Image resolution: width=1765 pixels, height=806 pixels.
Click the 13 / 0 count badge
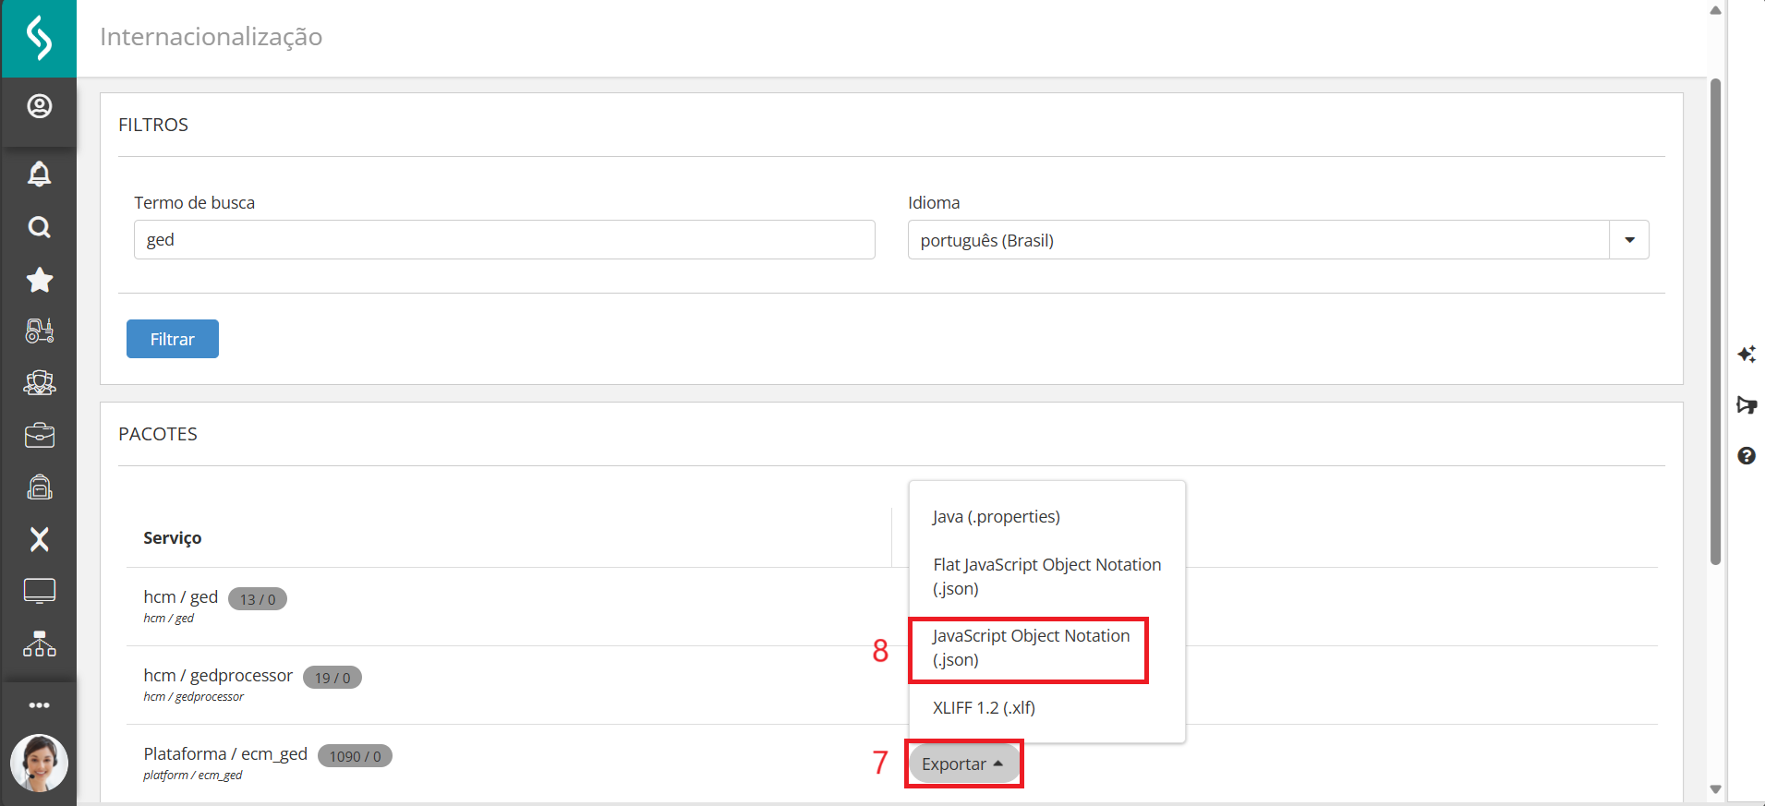[x=258, y=599]
